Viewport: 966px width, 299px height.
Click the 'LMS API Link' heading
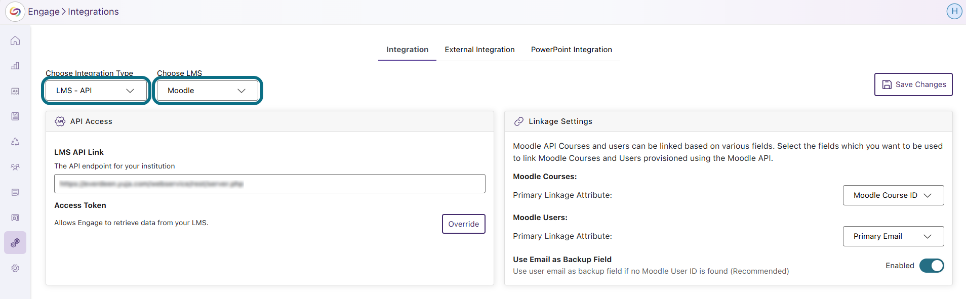[79, 152]
